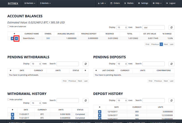Sort Withdrawal History by Status column
182x123 pixels.
pyautogui.click(x=80, y=110)
